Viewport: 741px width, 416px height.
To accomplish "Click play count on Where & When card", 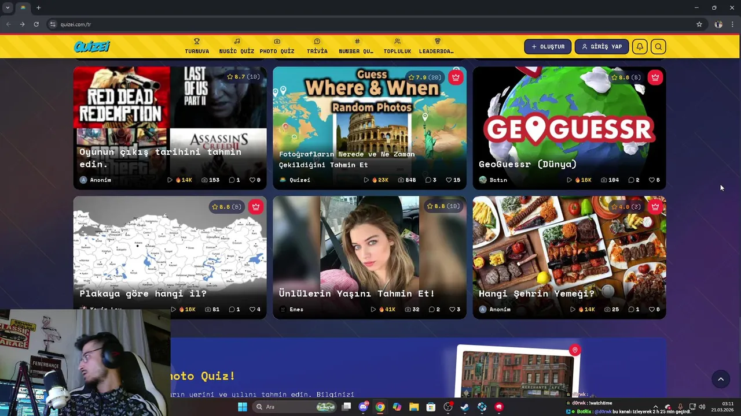I will pyautogui.click(x=376, y=180).
